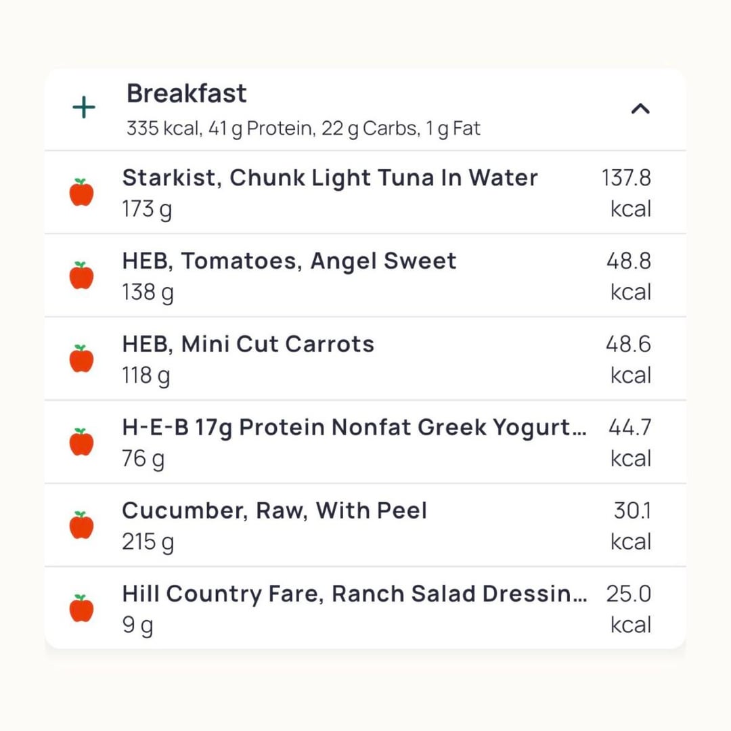
Task: Click the apple icon beside HEB Tomatoes
Action: click(x=82, y=276)
